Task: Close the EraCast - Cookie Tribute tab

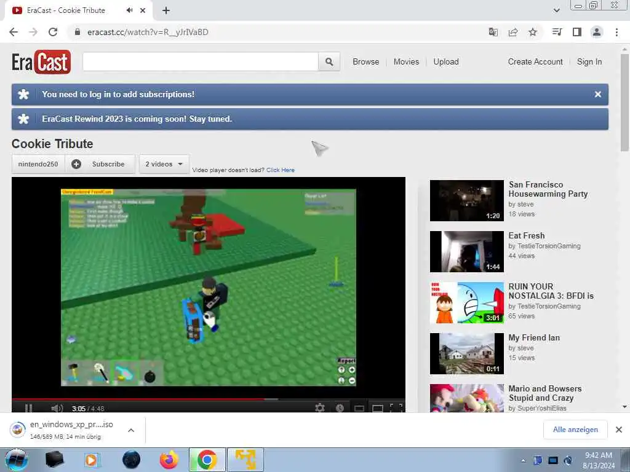Action: 143,10
